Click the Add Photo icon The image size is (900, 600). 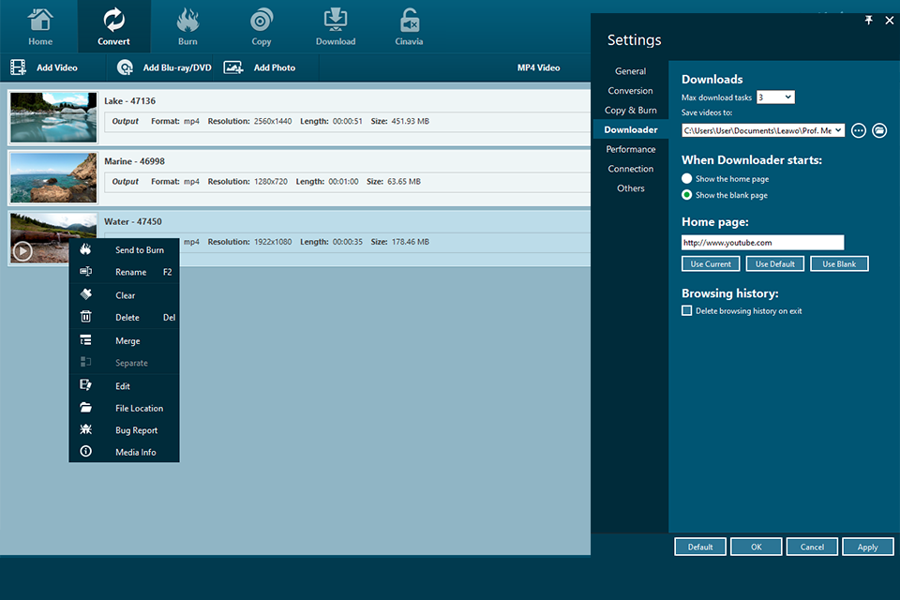[x=233, y=67]
